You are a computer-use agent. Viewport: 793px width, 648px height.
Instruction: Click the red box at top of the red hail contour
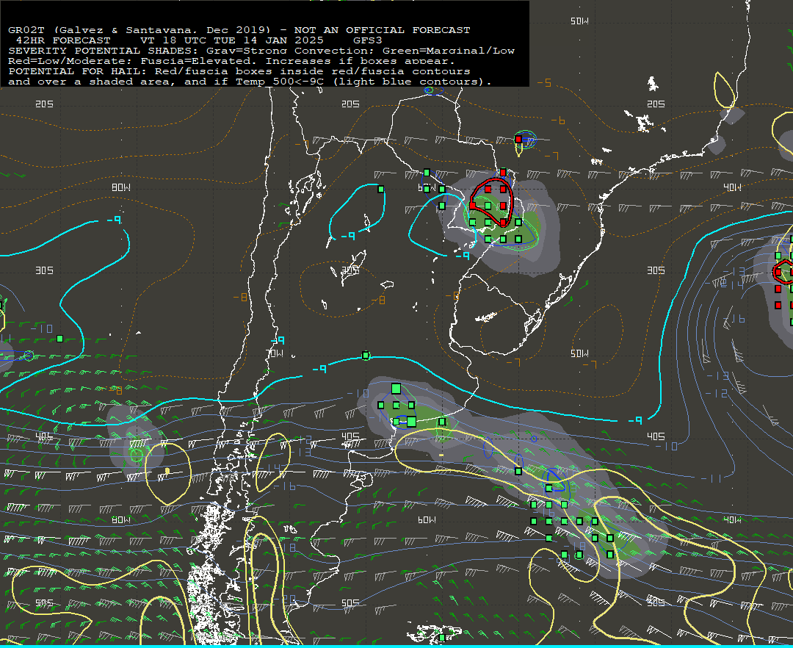(503, 173)
